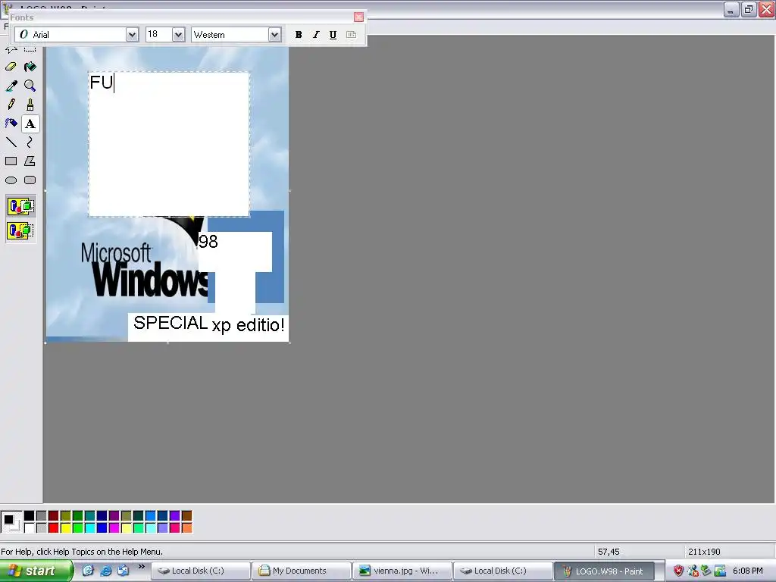Toggle Italic in the Fonts toolbar
The height and width of the screenshot is (582, 776).
click(316, 35)
